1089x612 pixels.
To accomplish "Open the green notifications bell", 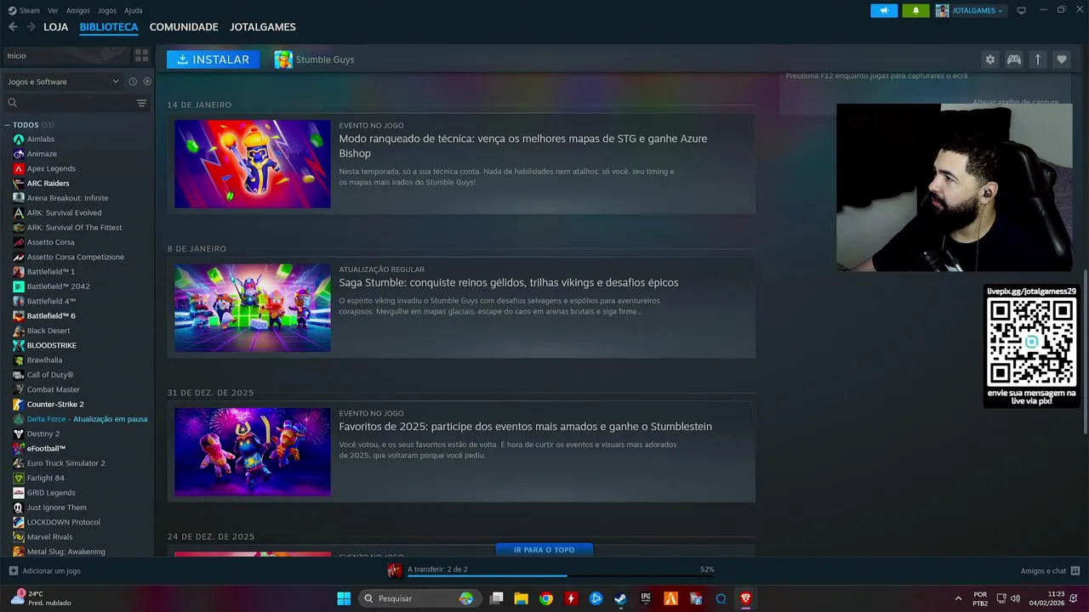I will pos(915,10).
